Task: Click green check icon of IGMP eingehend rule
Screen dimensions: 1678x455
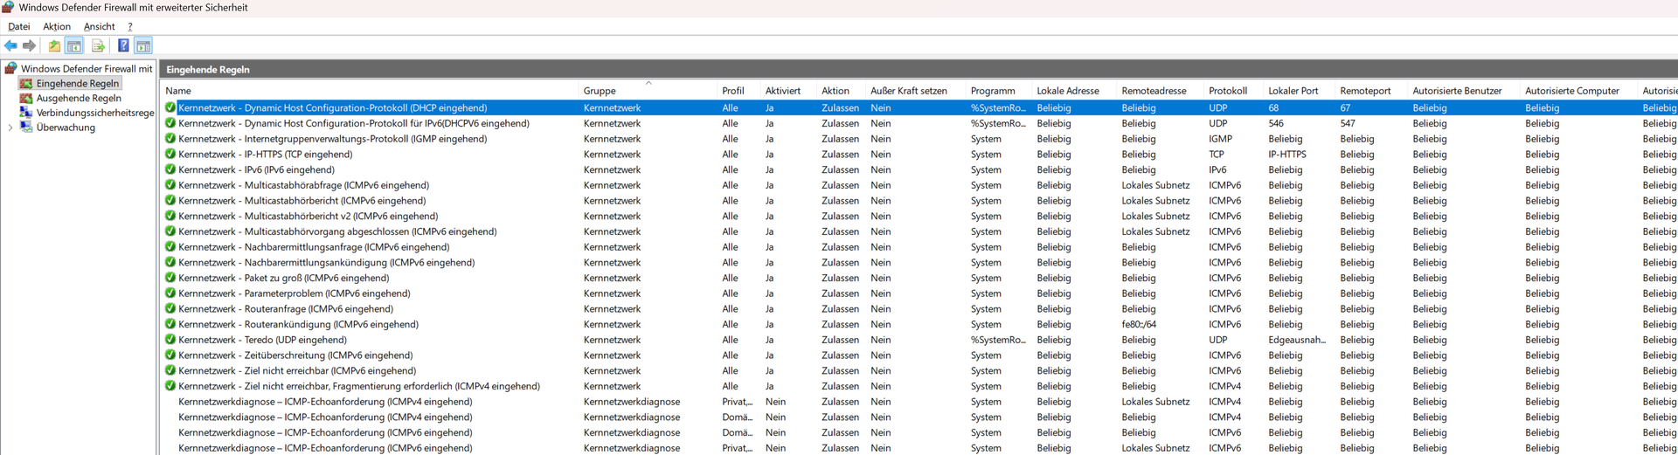Action: (x=170, y=139)
